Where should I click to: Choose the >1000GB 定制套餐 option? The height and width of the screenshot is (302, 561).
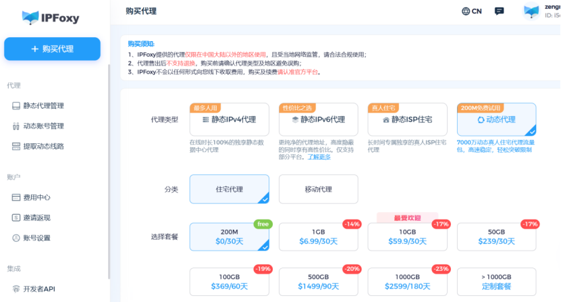[496, 282]
